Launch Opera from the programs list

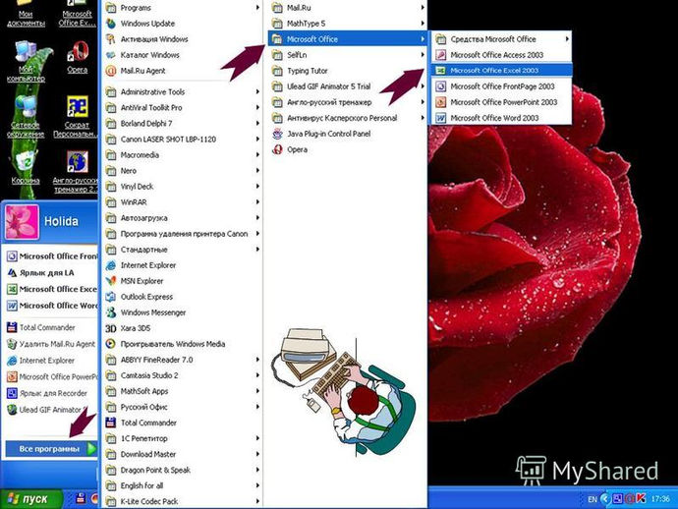tap(347, 149)
